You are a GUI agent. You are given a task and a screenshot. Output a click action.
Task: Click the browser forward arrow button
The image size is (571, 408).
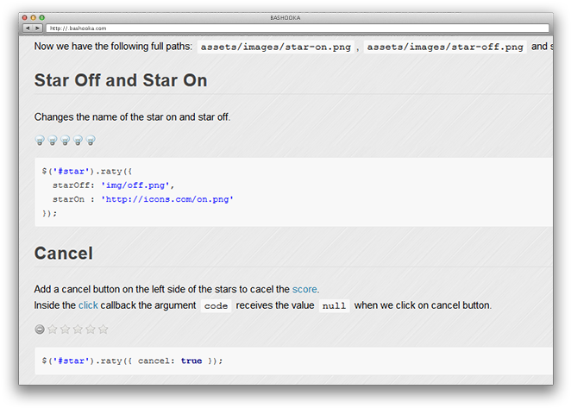coord(38,28)
